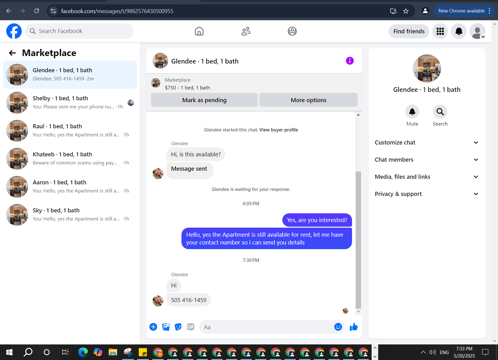Screen dimensions: 498x360
Task: Open File Explorer from taskbar
Action: click(x=113, y=352)
